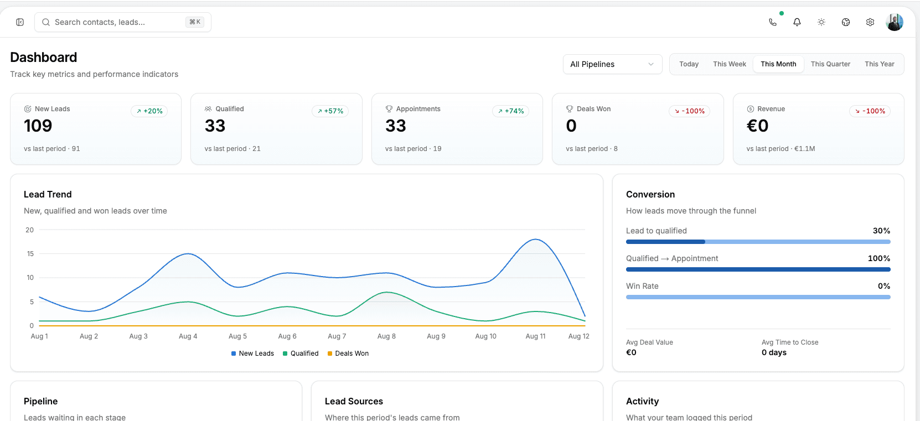The height and width of the screenshot is (421, 920).
Task: Open user profile avatar
Action: 895,22
